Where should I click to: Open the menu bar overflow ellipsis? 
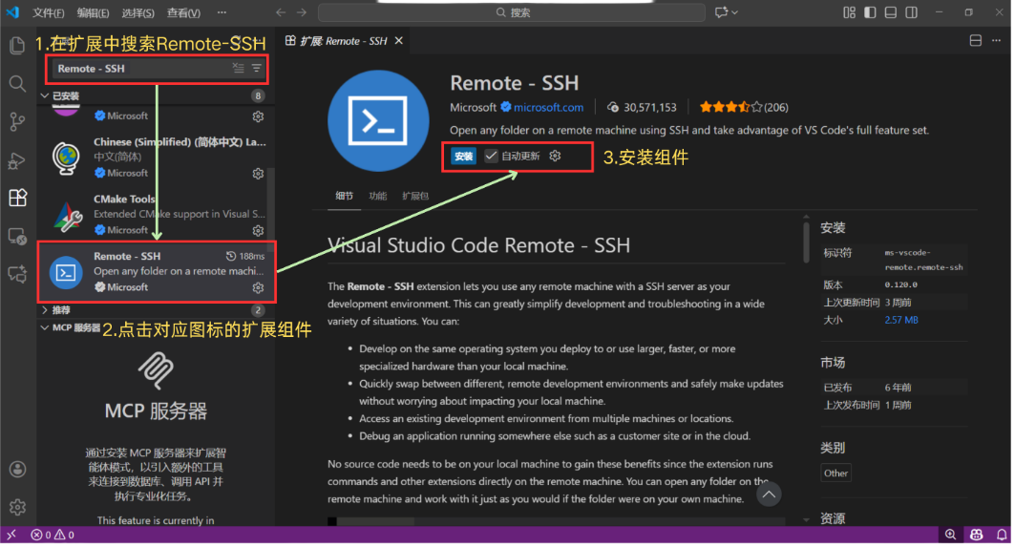pyautogui.click(x=222, y=12)
